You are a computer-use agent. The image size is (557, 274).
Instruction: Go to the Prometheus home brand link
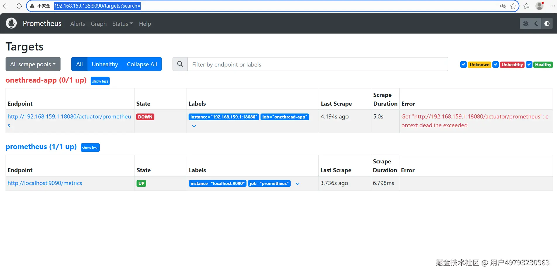(42, 23)
